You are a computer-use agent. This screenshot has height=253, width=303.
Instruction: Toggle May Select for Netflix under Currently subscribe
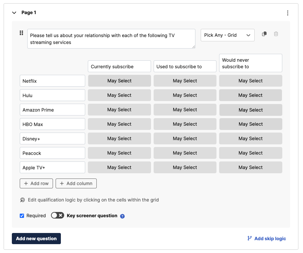click(x=119, y=81)
